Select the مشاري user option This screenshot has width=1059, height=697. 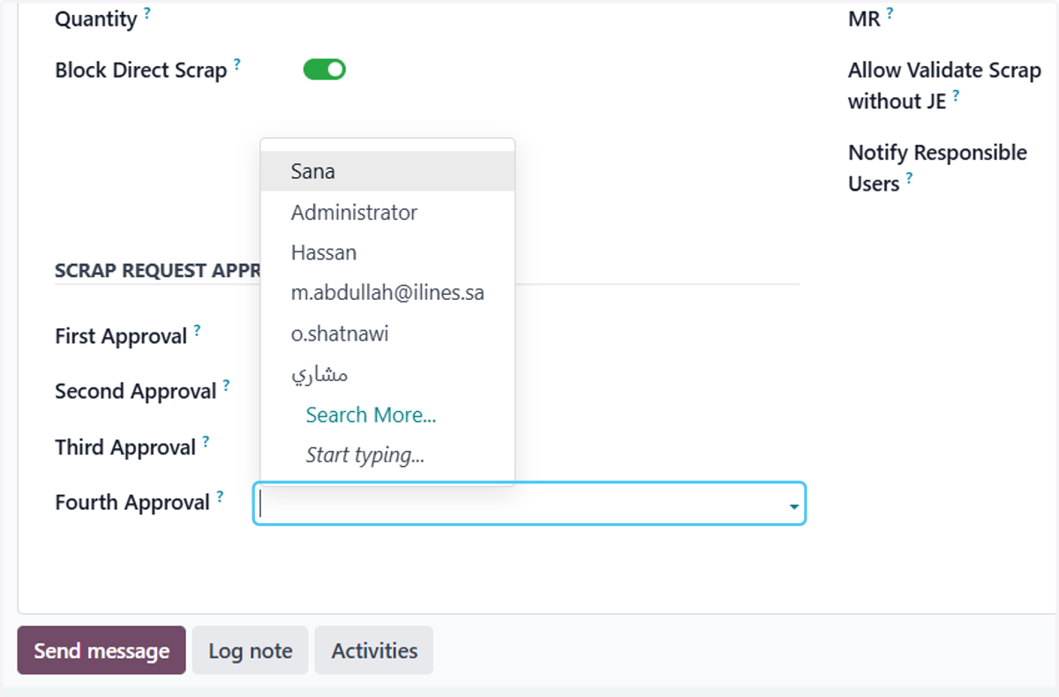(x=387, y=374)
